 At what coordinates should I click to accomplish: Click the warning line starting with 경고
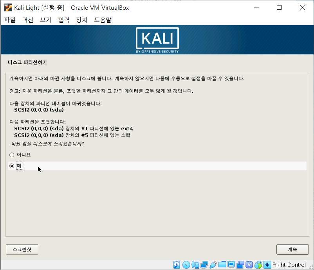pos(101,91)
